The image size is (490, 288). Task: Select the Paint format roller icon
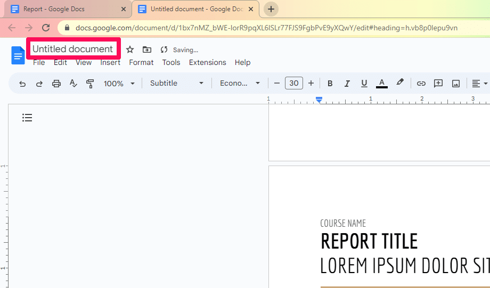pos(90,84)
